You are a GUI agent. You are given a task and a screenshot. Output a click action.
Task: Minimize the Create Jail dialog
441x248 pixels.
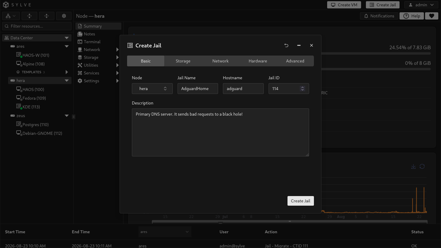(x=299, y=45)
